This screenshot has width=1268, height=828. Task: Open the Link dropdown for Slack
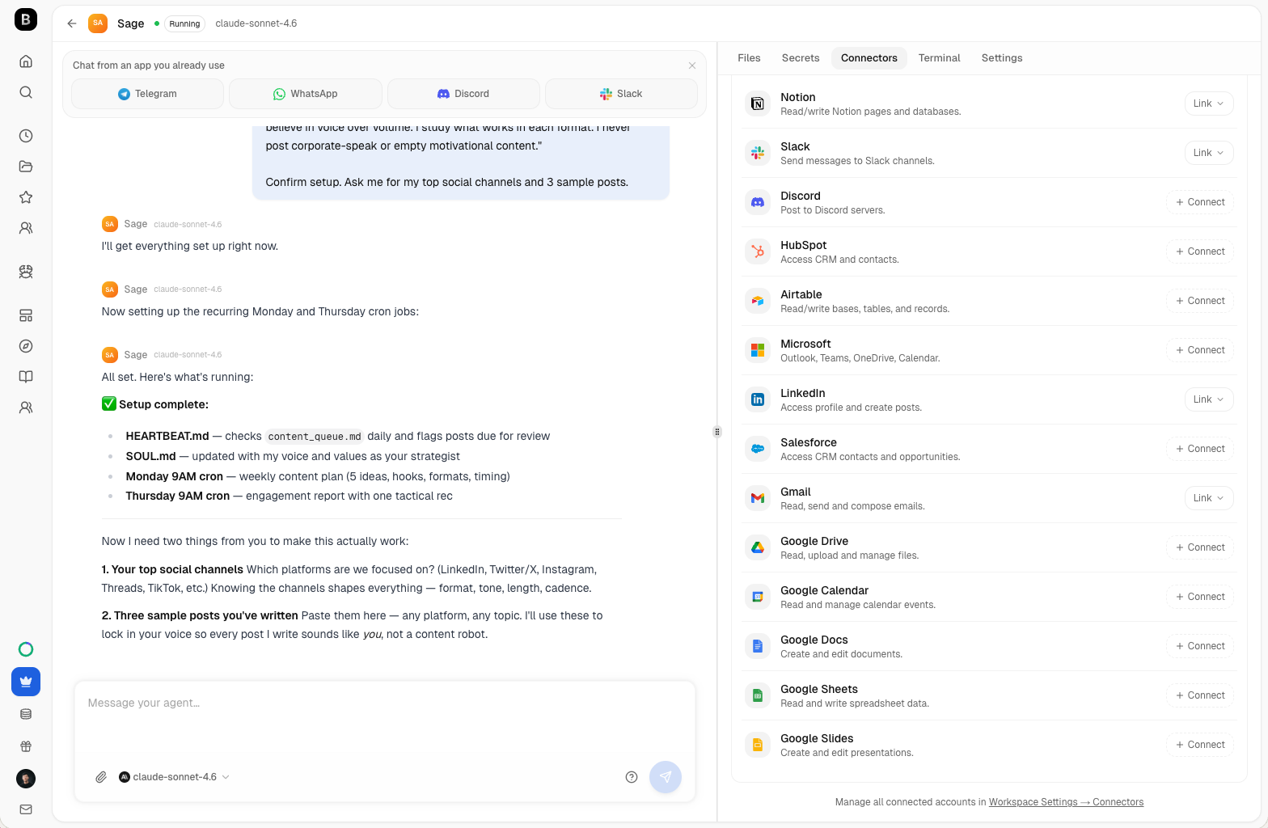click(1209, 153)
